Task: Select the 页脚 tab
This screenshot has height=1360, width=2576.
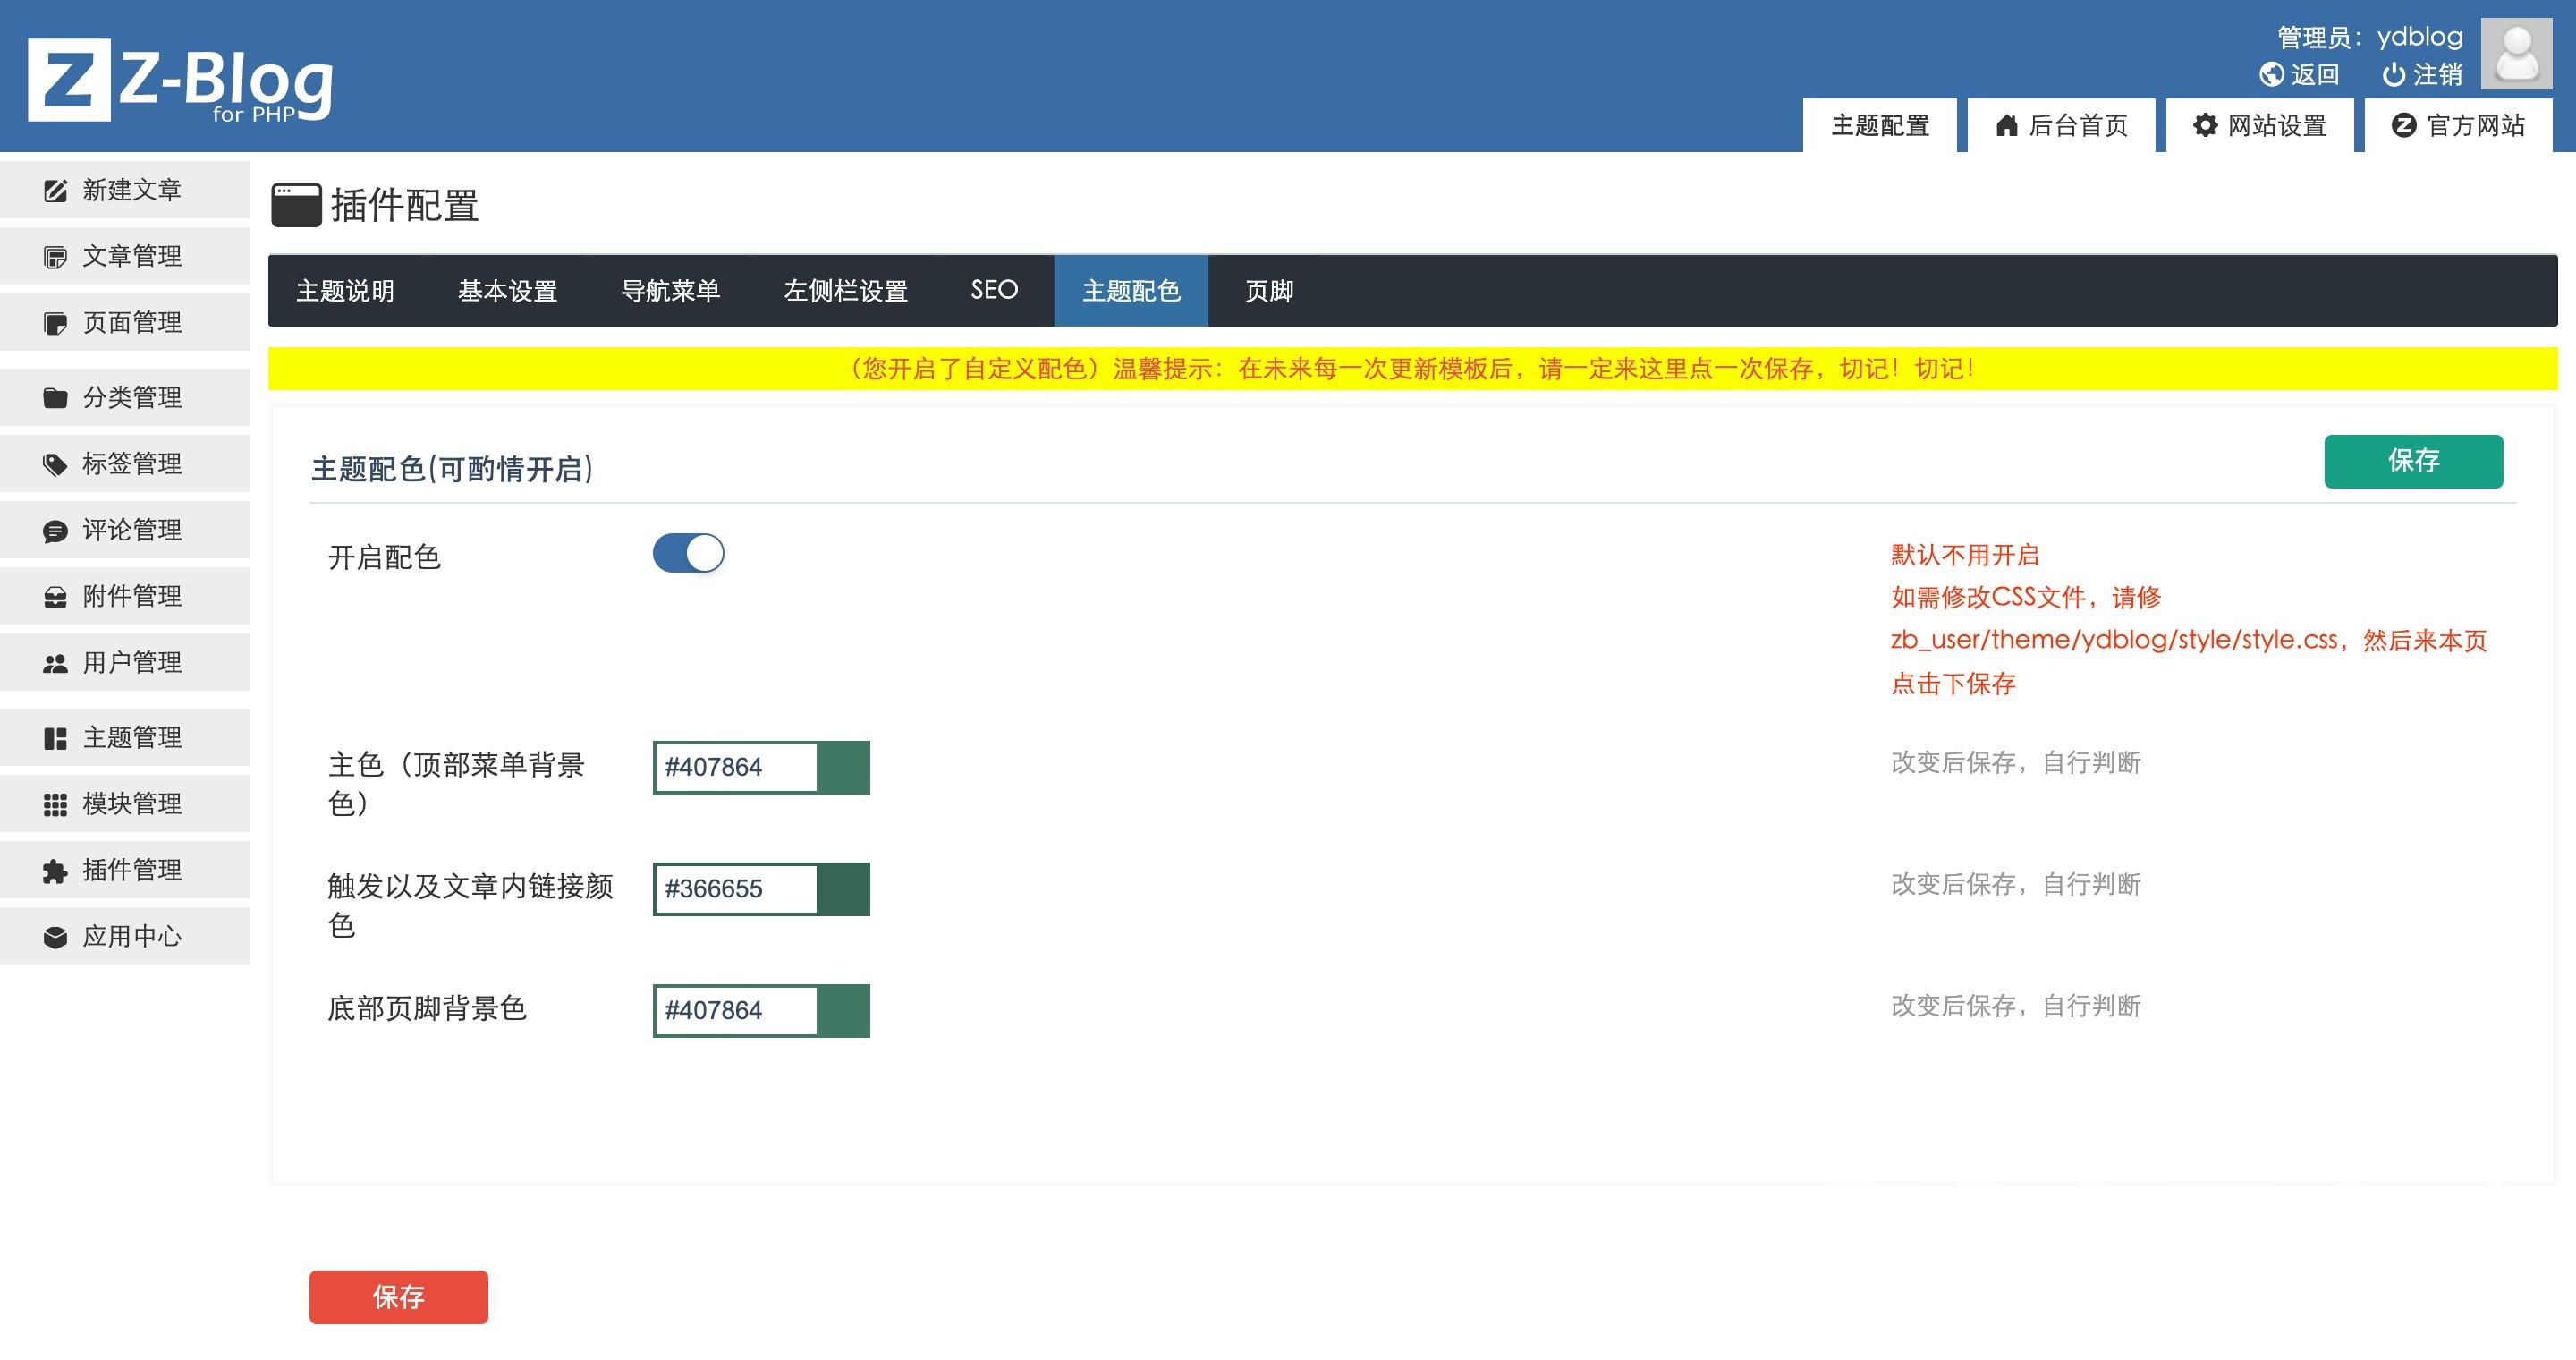Action: click(1268, 291)
